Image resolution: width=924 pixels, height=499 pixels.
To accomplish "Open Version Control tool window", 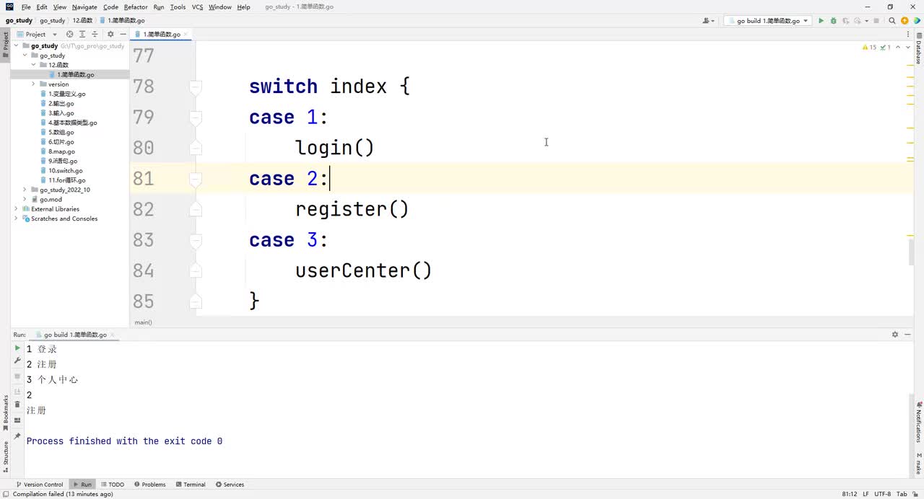I will [39, 485].
